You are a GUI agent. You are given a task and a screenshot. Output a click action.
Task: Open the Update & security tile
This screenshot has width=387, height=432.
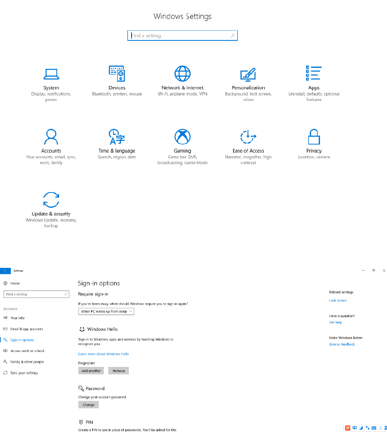coord(51,210)
